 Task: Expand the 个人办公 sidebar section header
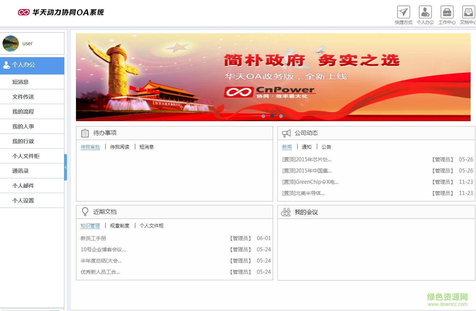(32, 65)
